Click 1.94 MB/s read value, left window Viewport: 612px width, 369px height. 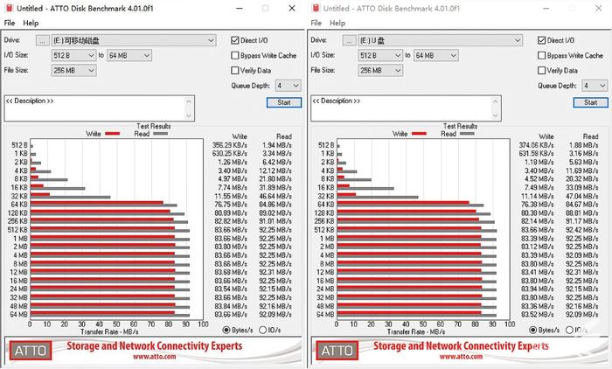pos(277,145)
